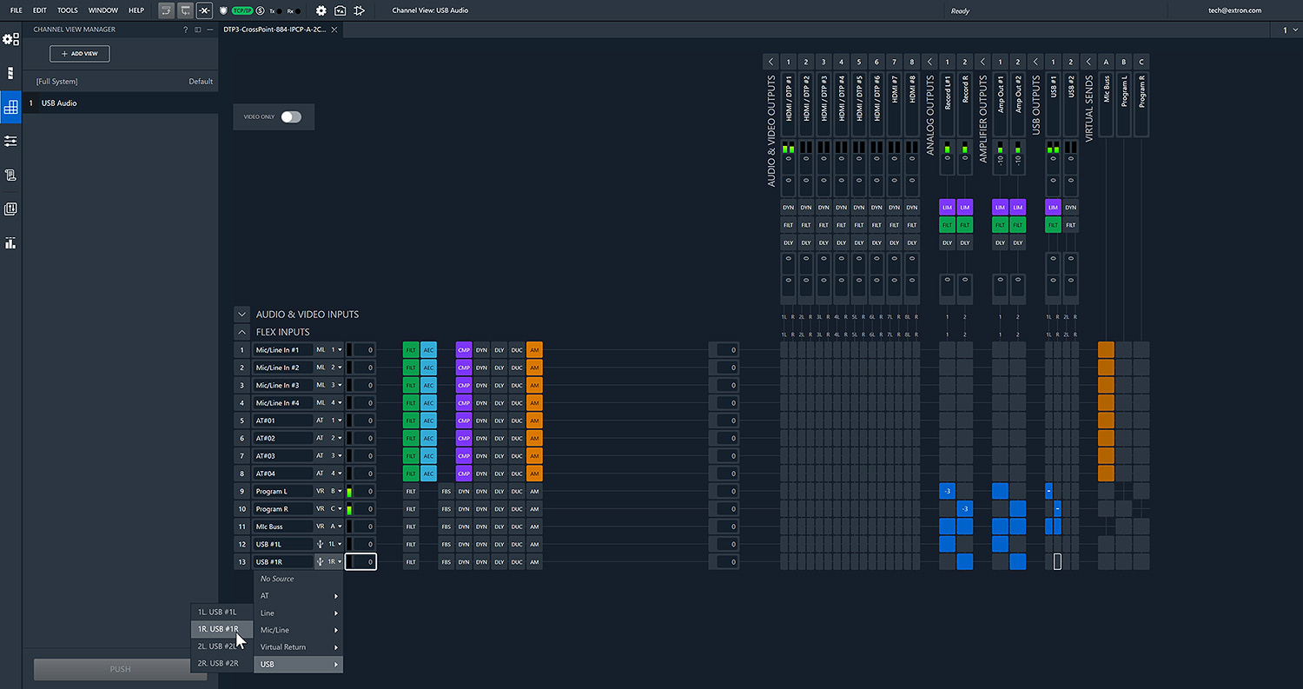Viewport: 1303px width, 689px height.
Task: Click the snapshot camera icon in toolbar
Action: click(x=340, y=10)
